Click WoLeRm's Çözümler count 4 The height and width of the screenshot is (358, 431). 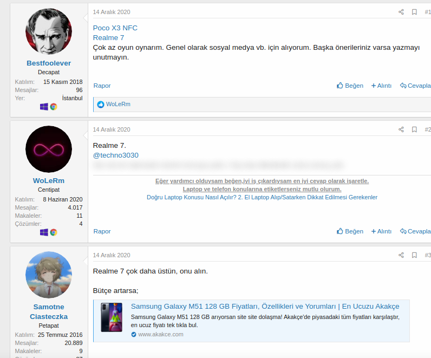click(81, 224)
